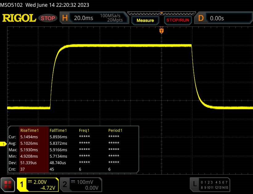The image size is (253, 194).
Task: Open the L logic analyzer icon
Action: 194,184
